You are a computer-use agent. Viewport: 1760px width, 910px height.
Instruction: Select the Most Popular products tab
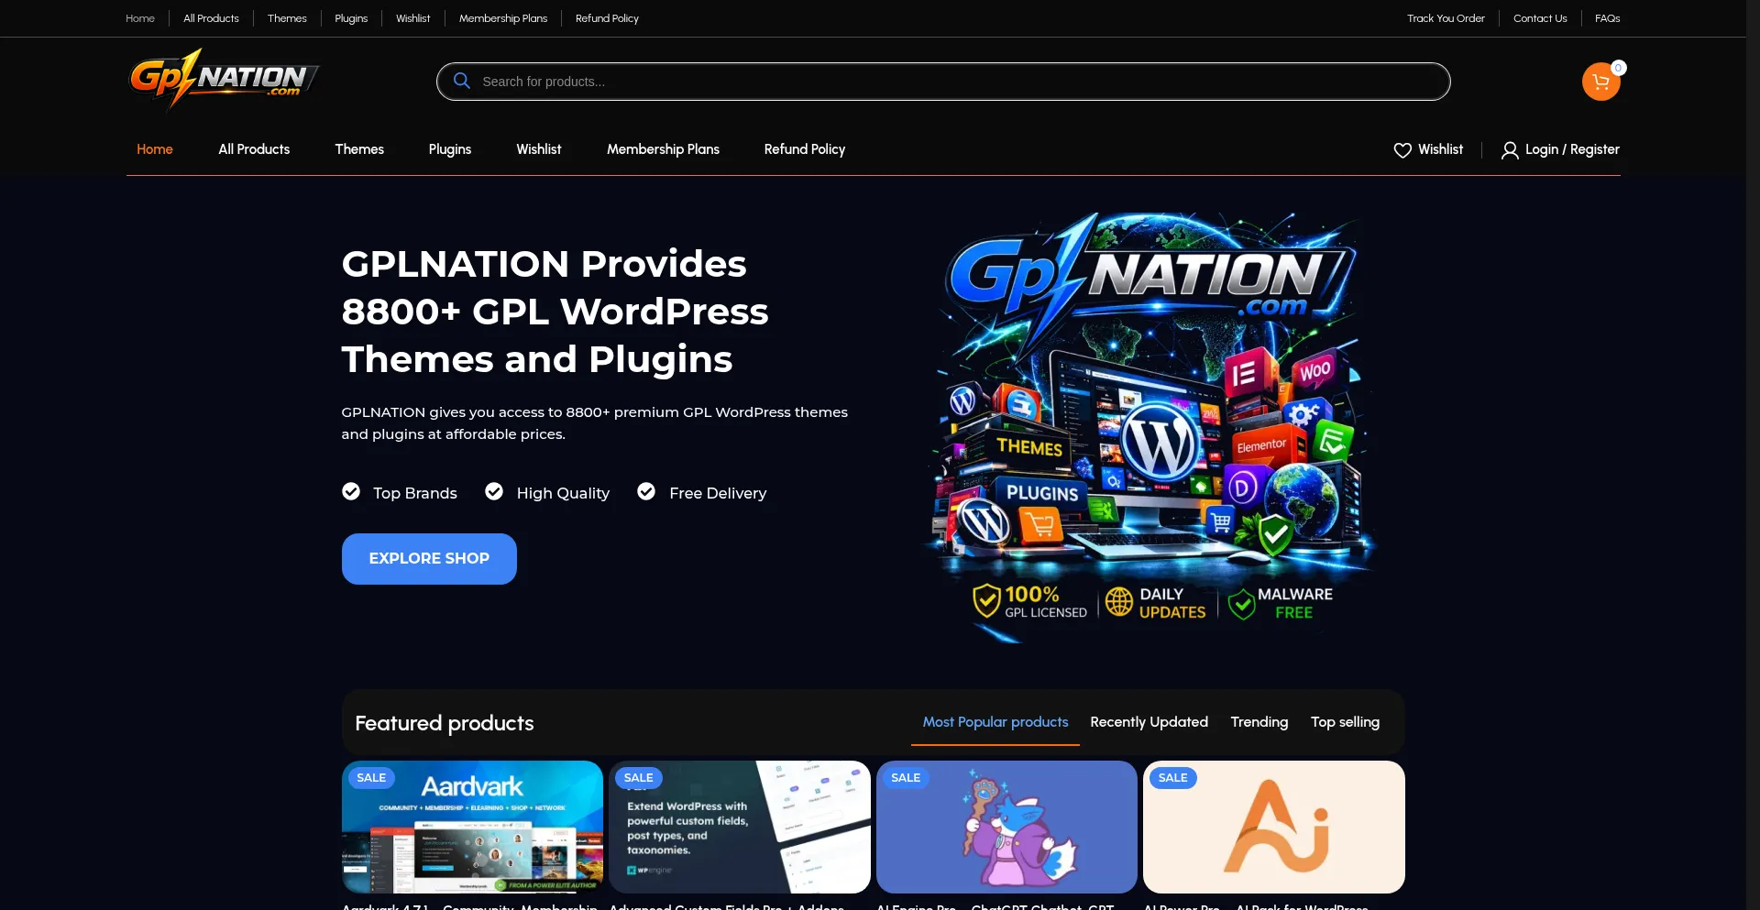pyautogui.click(x=995, y=722)
